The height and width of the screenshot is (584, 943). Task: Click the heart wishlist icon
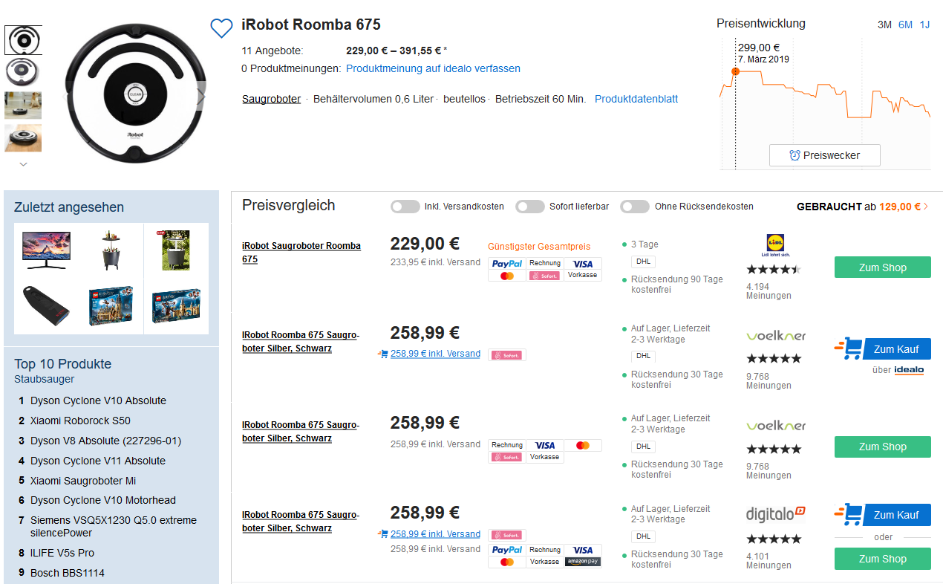[x=221, y=28]
